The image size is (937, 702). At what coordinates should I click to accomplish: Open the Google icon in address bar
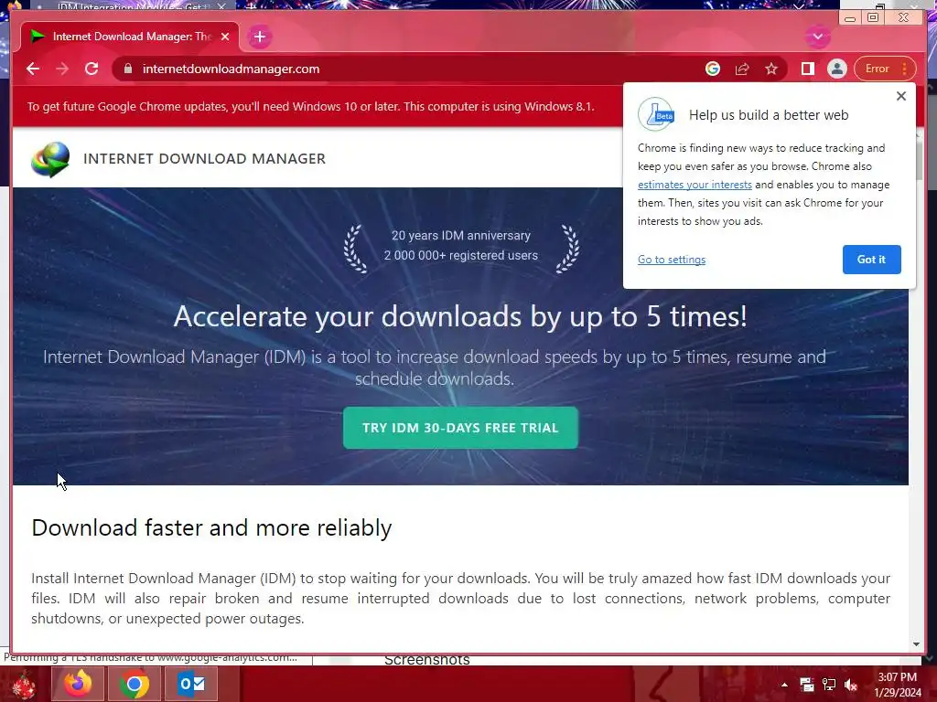coord(712,69)
